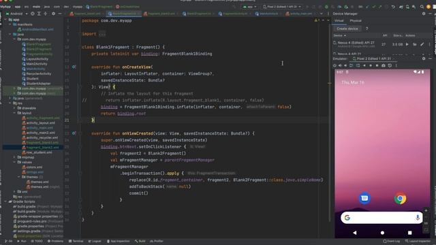Collapse the values folder
The width and height of the screenshot is (436, 245).
tap(15, 162)
